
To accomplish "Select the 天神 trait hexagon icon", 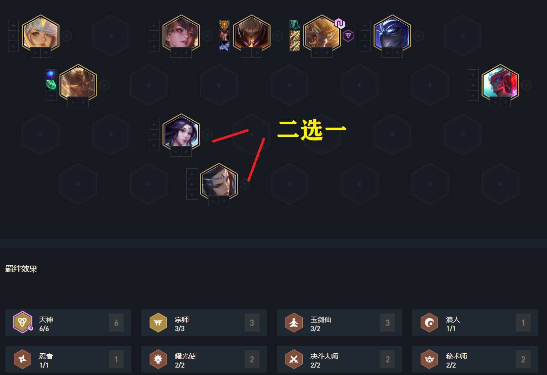I will tap(22, 323).
